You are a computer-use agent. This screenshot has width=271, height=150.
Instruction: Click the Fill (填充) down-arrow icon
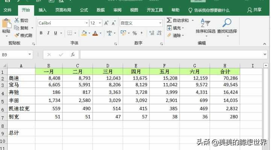tap(169, 28)
